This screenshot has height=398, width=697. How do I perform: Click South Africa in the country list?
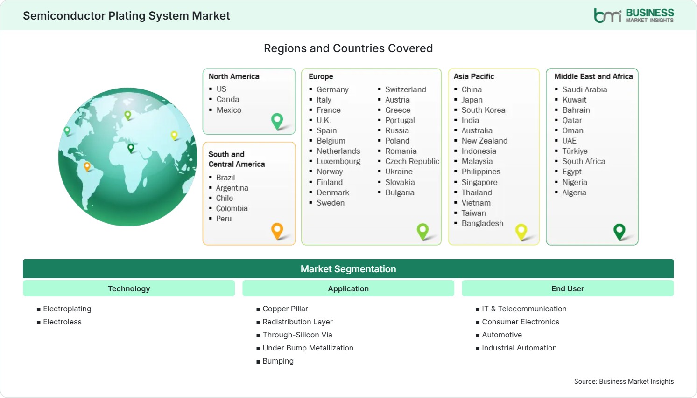pyautogui.click(x=584, y=161)
